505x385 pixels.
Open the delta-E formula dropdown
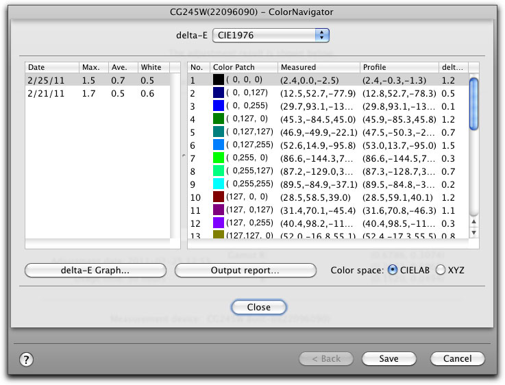271,35
